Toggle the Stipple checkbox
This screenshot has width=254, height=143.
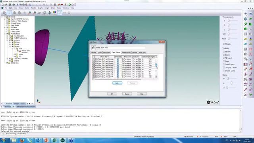coord(224,44)
